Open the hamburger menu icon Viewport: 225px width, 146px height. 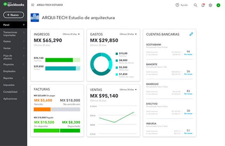(x=33, y=5)
